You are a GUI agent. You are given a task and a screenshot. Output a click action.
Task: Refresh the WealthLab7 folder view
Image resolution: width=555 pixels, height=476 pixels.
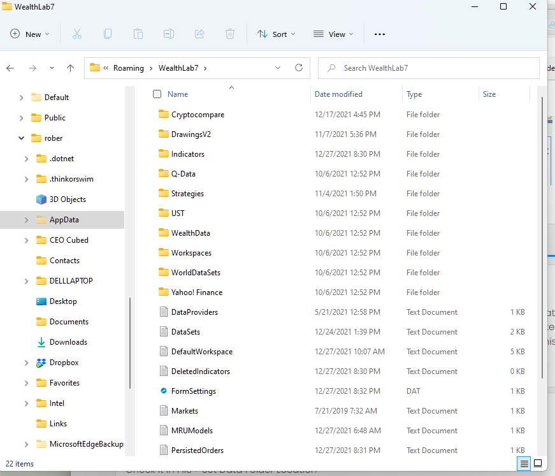(x=299, y=68)
